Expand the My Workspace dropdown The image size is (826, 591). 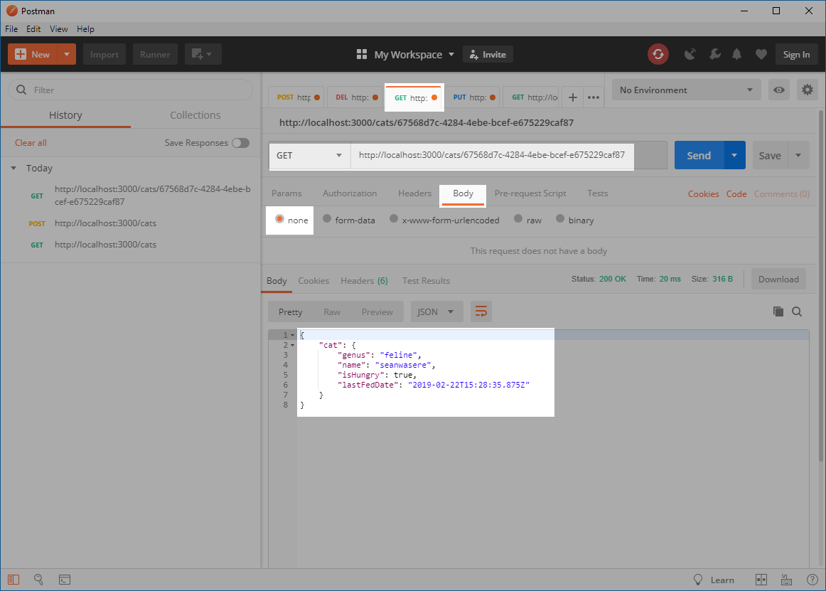(x=451, y=54)
